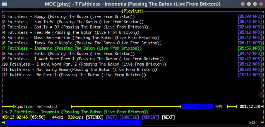
Task: Click the window menu icon in title bar
Action: (4, 4)
